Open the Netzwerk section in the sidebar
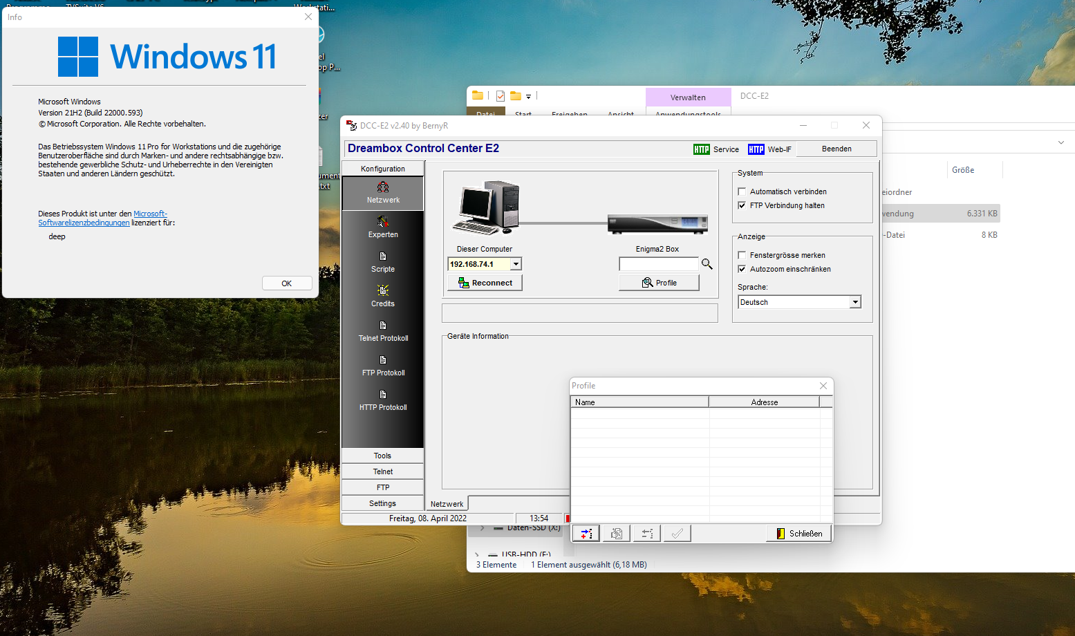 pyautogui.click(x=383, y=193)
